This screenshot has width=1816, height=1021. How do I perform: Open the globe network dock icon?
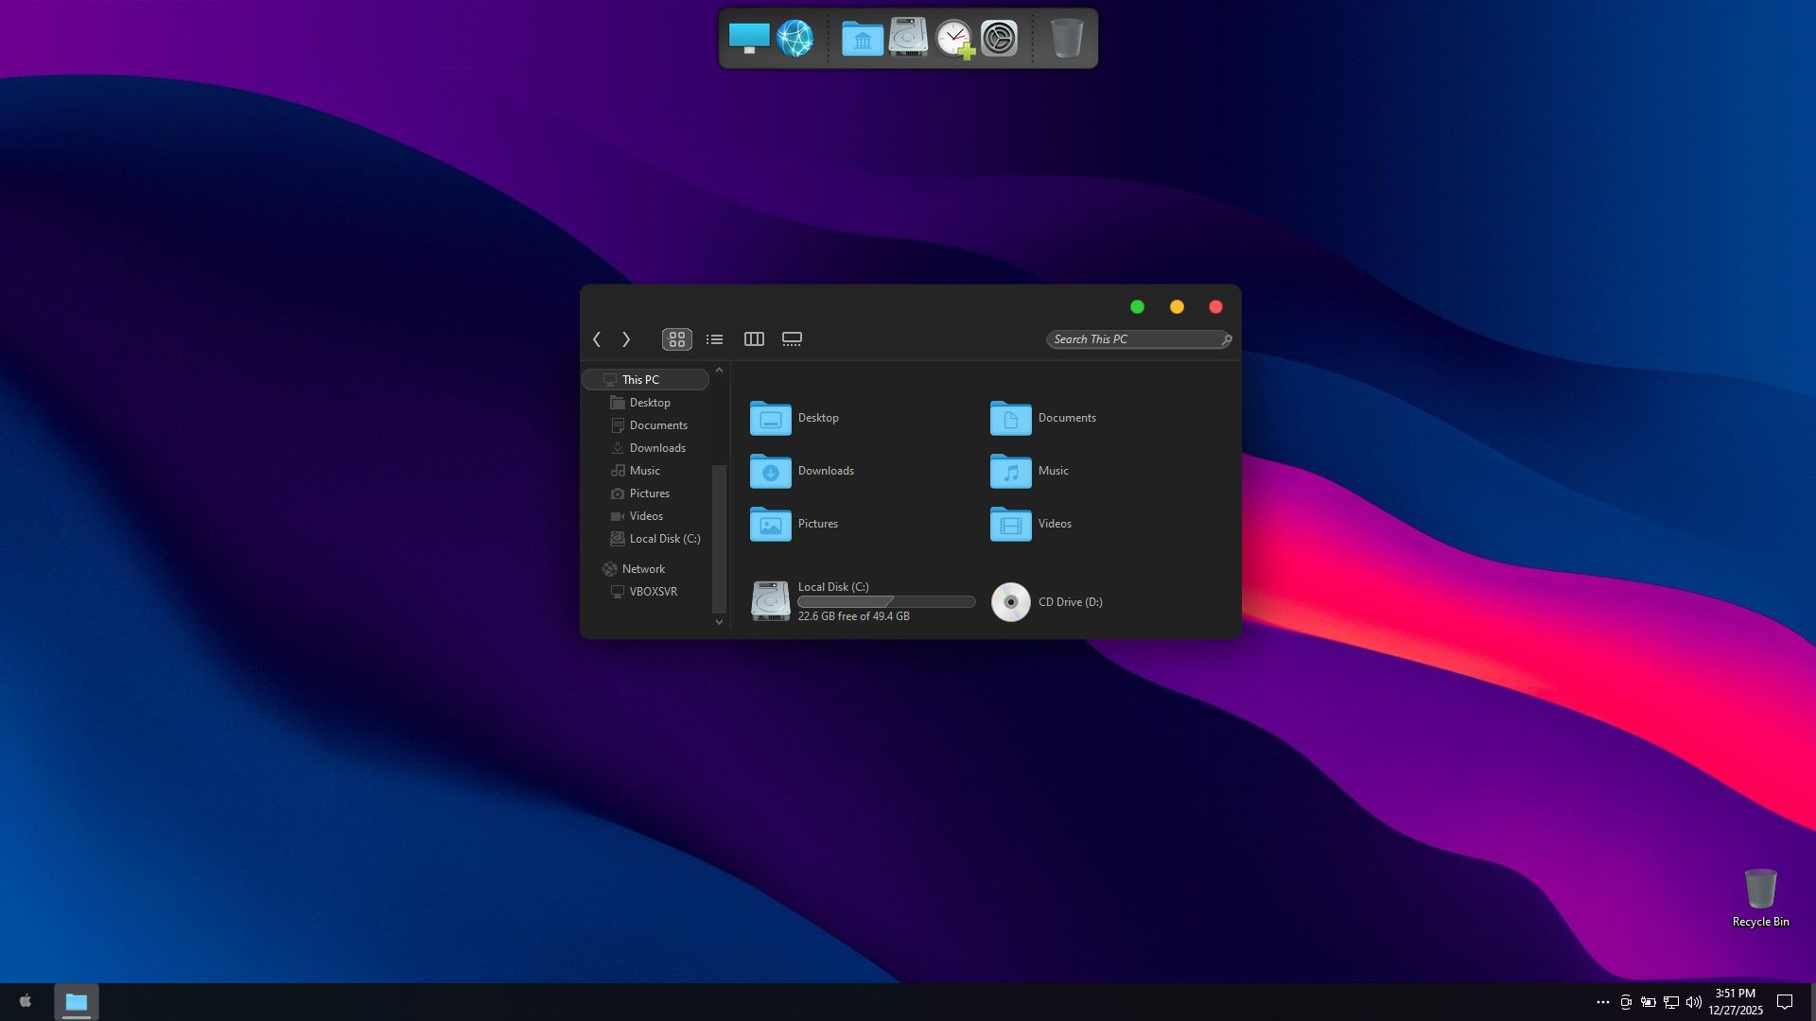coord(794,39)
